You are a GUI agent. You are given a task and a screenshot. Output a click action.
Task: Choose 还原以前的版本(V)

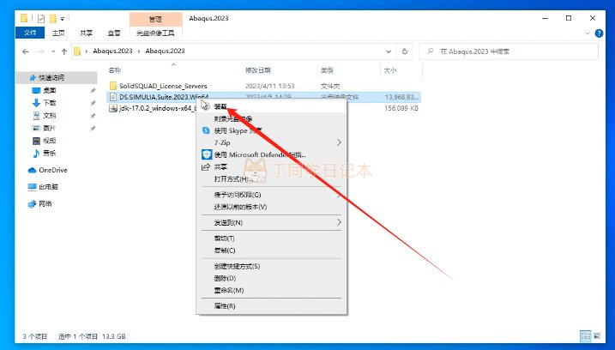point(271,207)
